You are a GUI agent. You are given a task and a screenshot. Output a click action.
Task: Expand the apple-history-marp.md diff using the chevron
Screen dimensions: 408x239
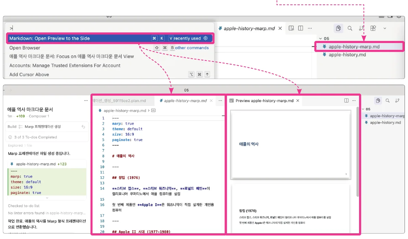tap(47, 198)
